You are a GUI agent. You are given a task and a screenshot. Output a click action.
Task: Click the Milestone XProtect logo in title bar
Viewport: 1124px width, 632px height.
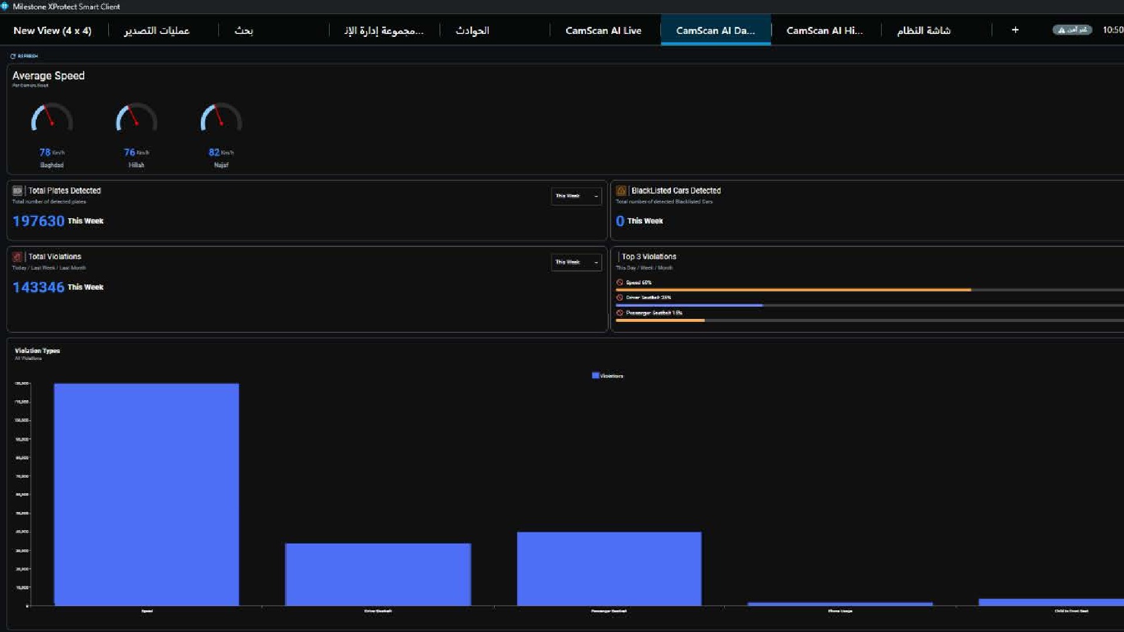[5, 6]
